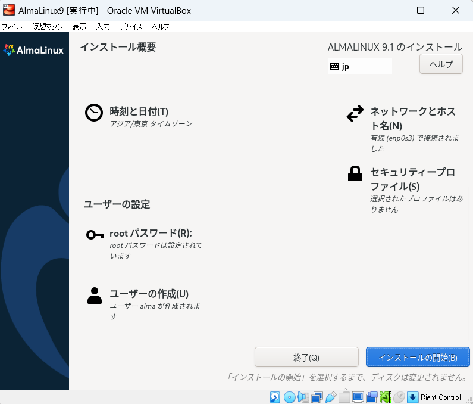Click the ヘルプ button in installer
Screen dimensions: 473x404
click(441, 64)
